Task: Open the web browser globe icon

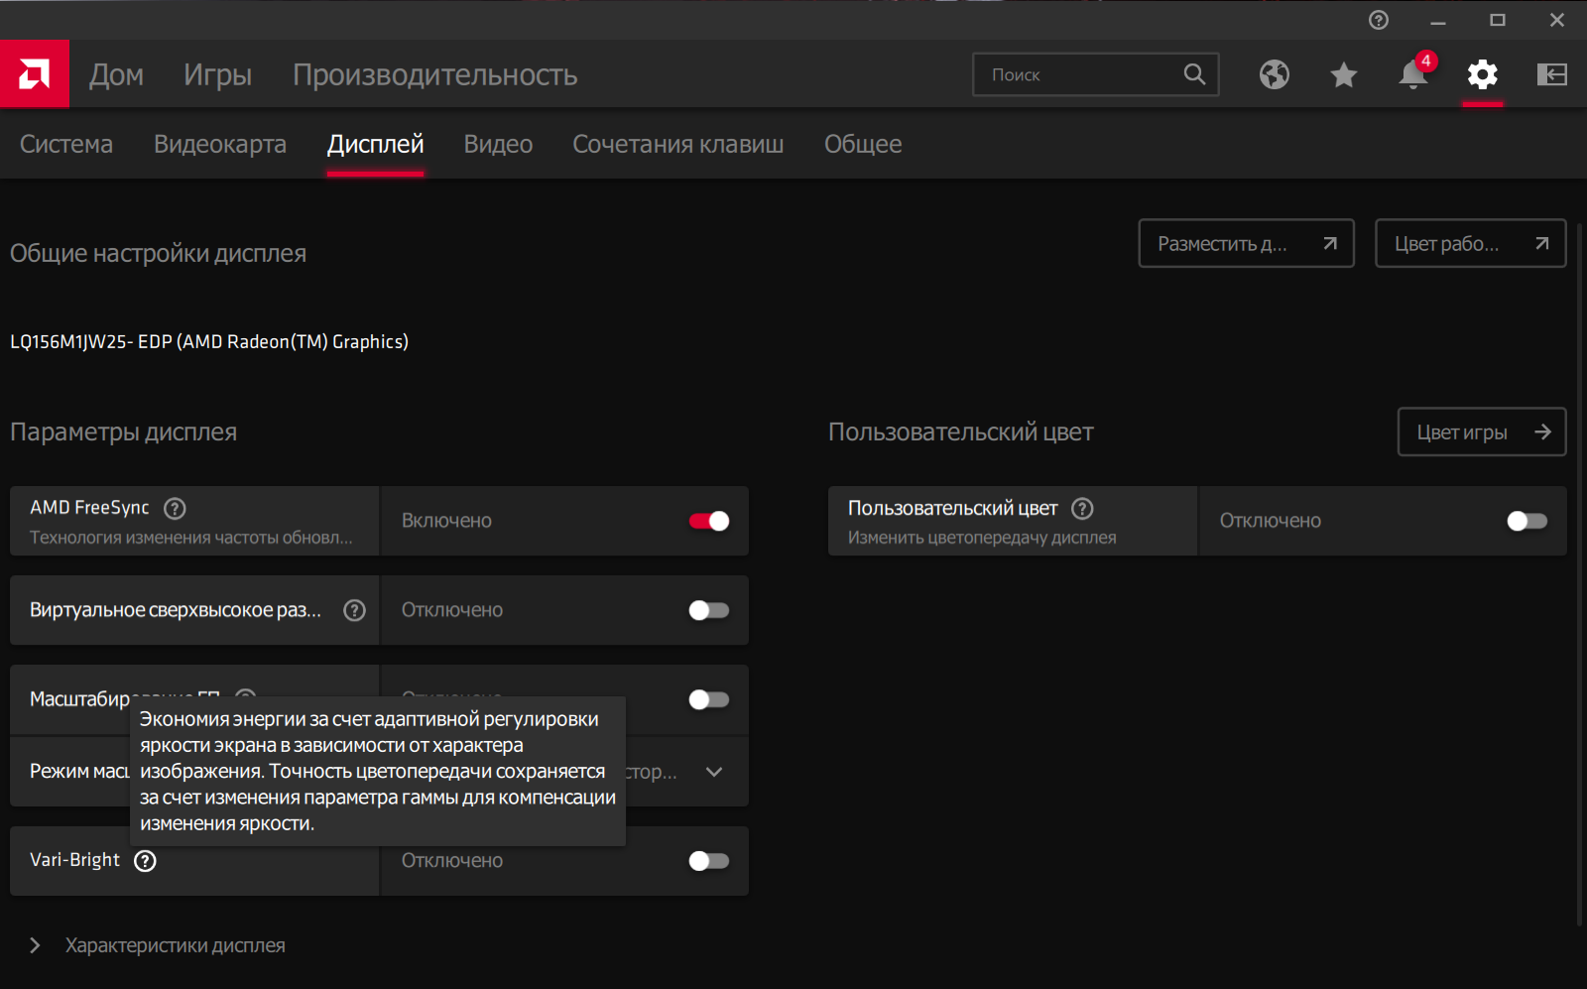Action: click(1275, 74)
